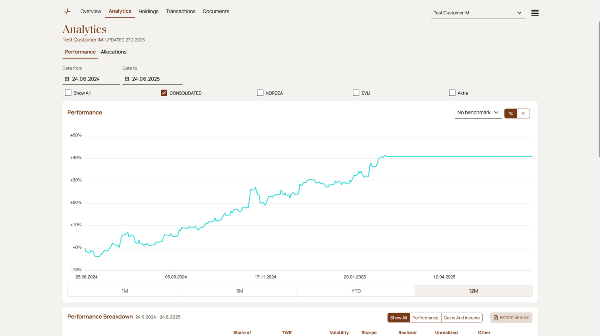Click the Date from calendar icon
The width and height of the screenshot is (600, 336).
pyautogui.click(x=67, y=79)
